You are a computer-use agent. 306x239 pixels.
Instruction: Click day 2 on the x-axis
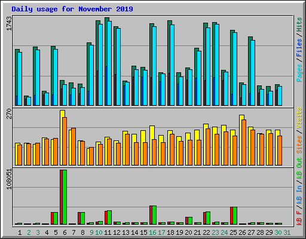(29, 232)
